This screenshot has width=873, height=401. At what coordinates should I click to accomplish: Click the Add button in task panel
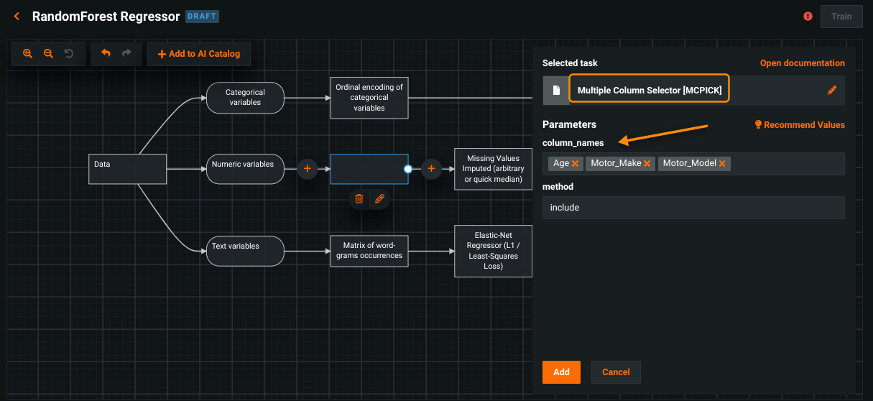pos(561,372)
